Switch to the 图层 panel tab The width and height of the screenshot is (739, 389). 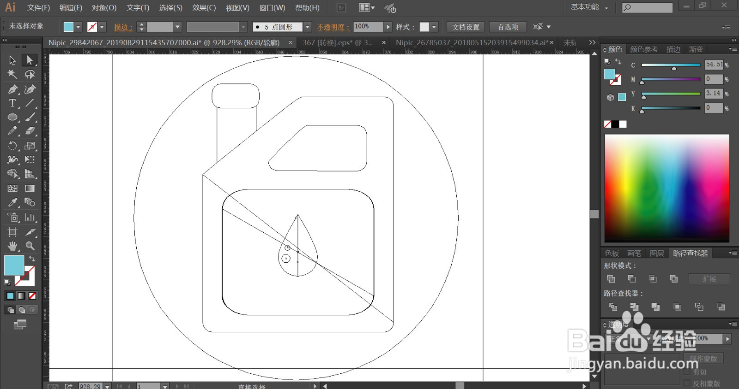[x=657, y=253]
